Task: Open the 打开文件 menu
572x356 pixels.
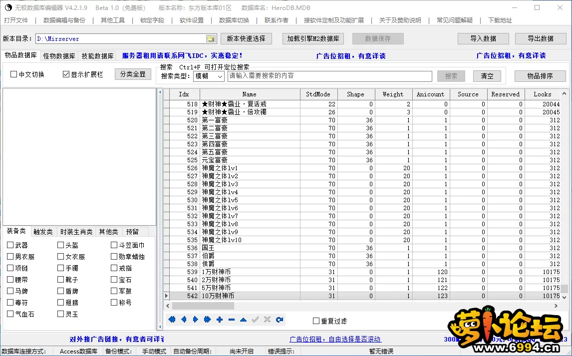Action: [16, 20]
